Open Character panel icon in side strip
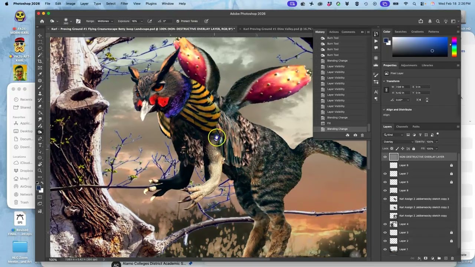This screenshot has height=267, width=475. point(376,92)
